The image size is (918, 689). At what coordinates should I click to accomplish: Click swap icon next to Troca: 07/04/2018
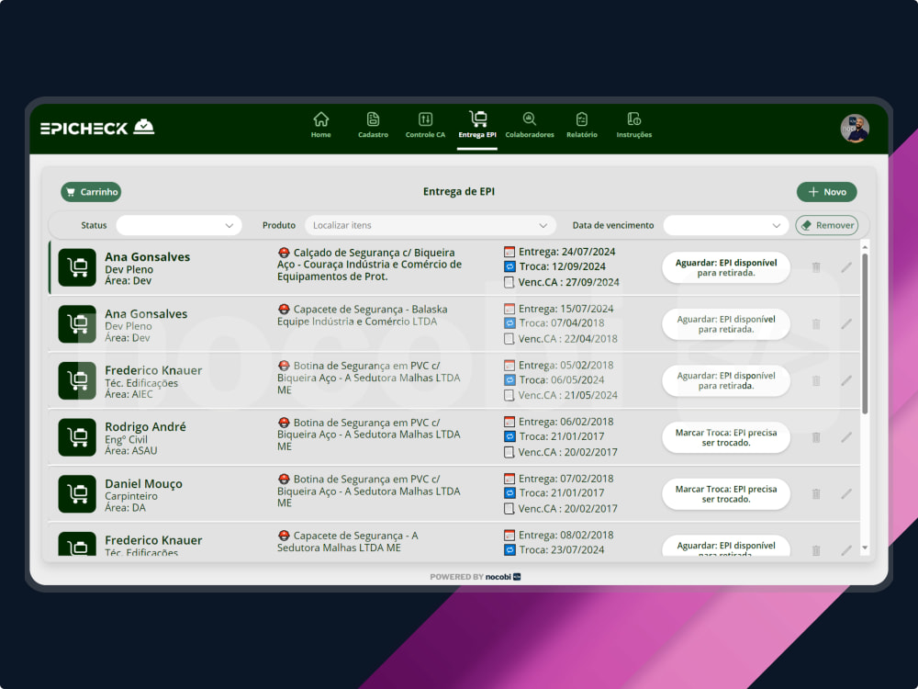[x=509, y=322]
